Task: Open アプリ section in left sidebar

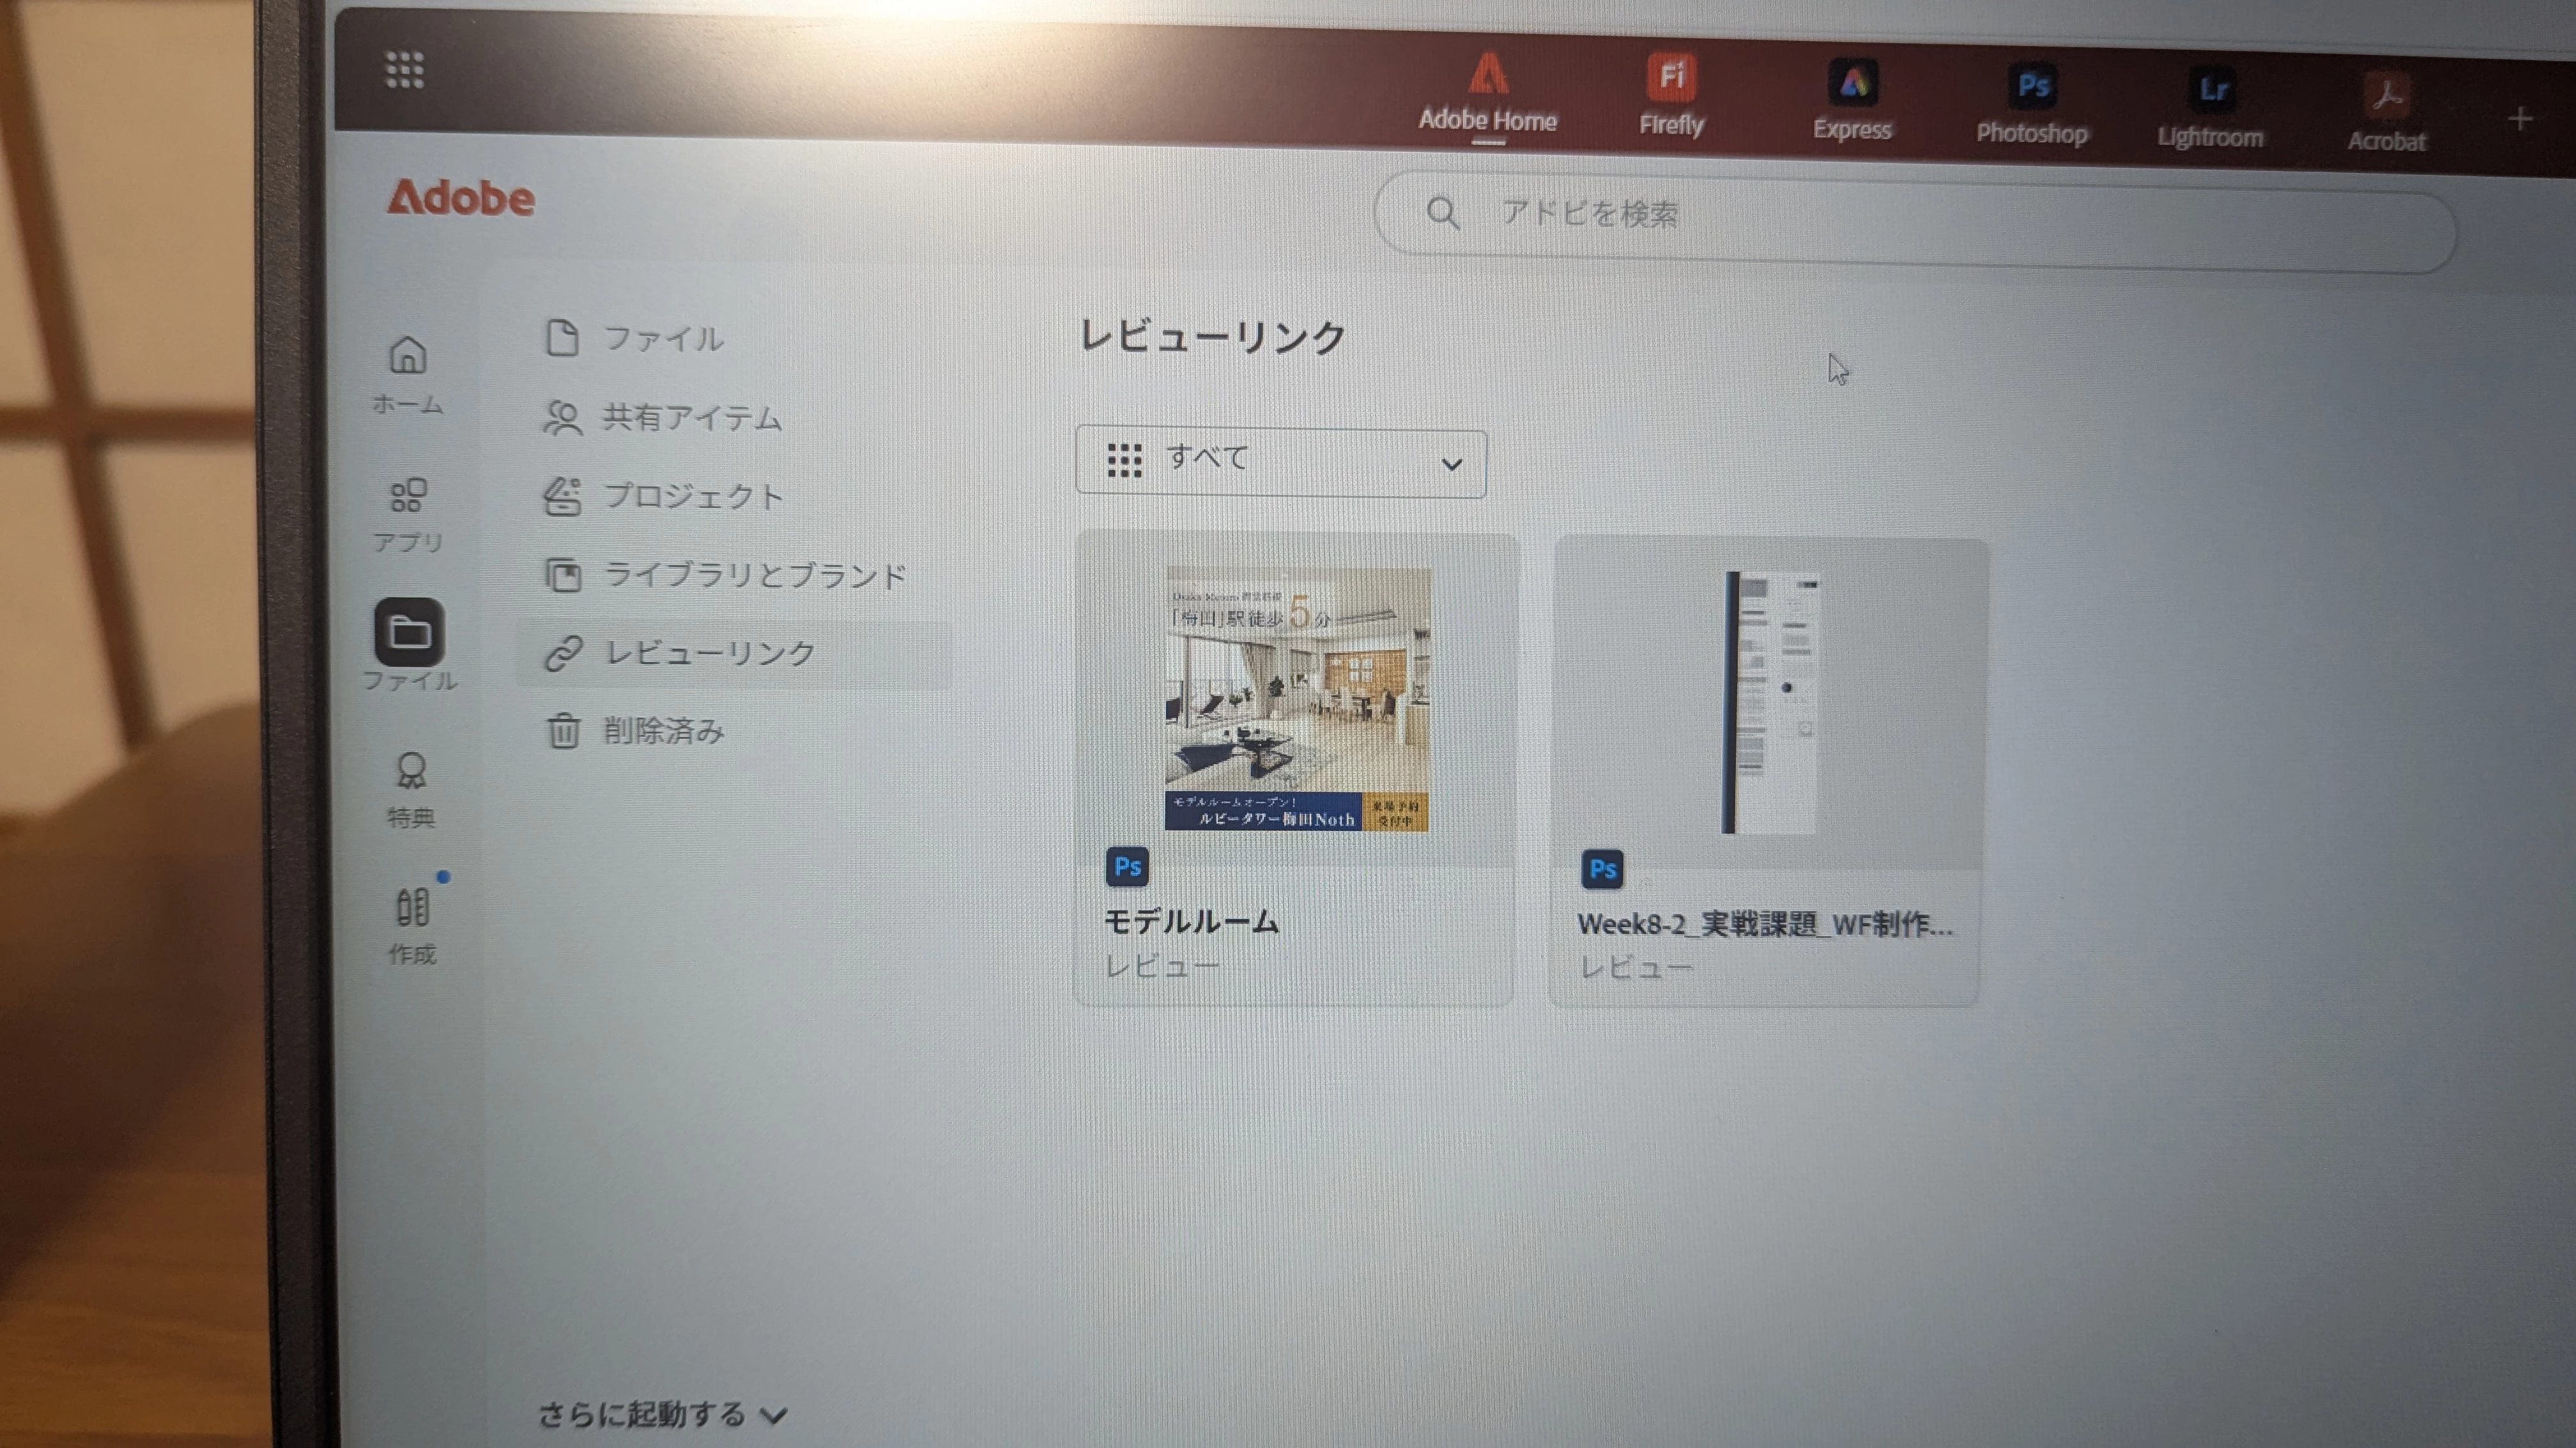Action: tap(407, 513)
